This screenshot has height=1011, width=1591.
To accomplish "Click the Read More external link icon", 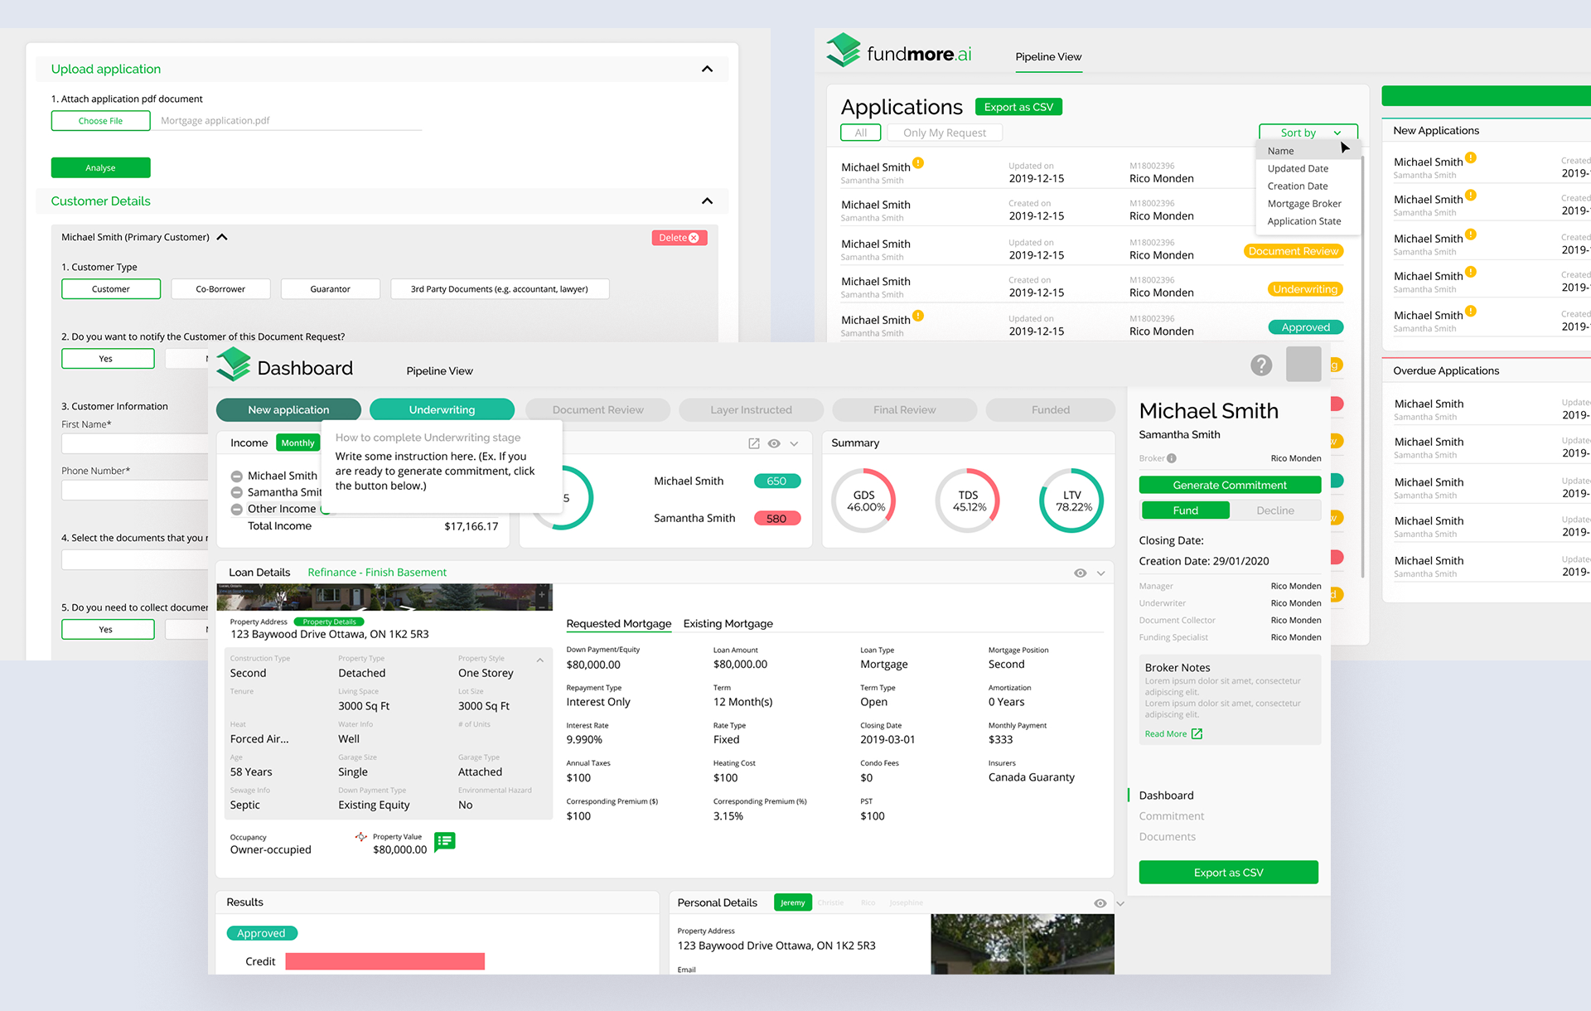I will pos(1197,734).
